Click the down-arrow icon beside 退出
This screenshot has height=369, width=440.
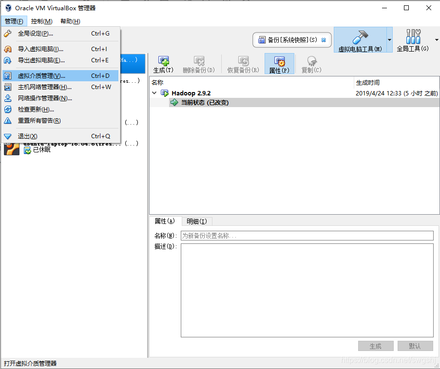[x=8, y=137]
